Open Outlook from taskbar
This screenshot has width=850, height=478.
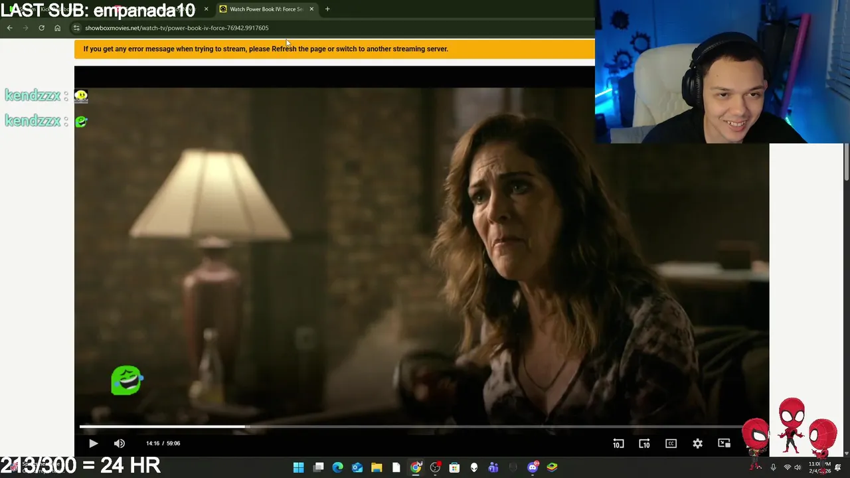pyautogui.click(x=357, y=467)
